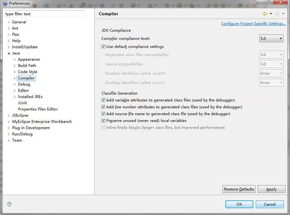Click the forward navigation arrow icon

coord(277,14)
